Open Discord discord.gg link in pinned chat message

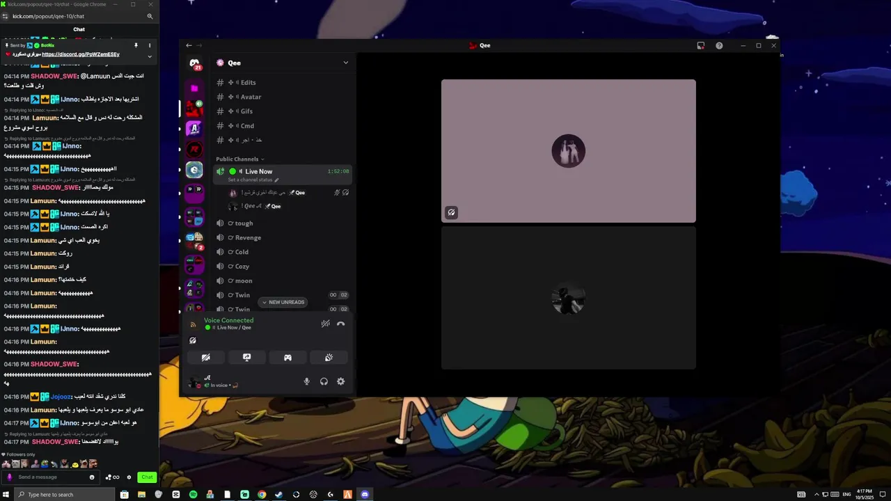[81, 54]
